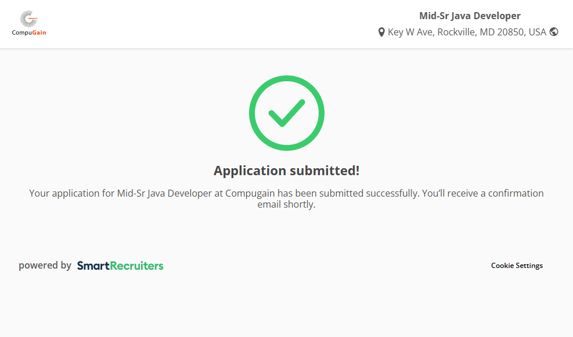Click 'Compugain' in the confirmation message
The image size is (573, 337).
click(x=250, y=193)
